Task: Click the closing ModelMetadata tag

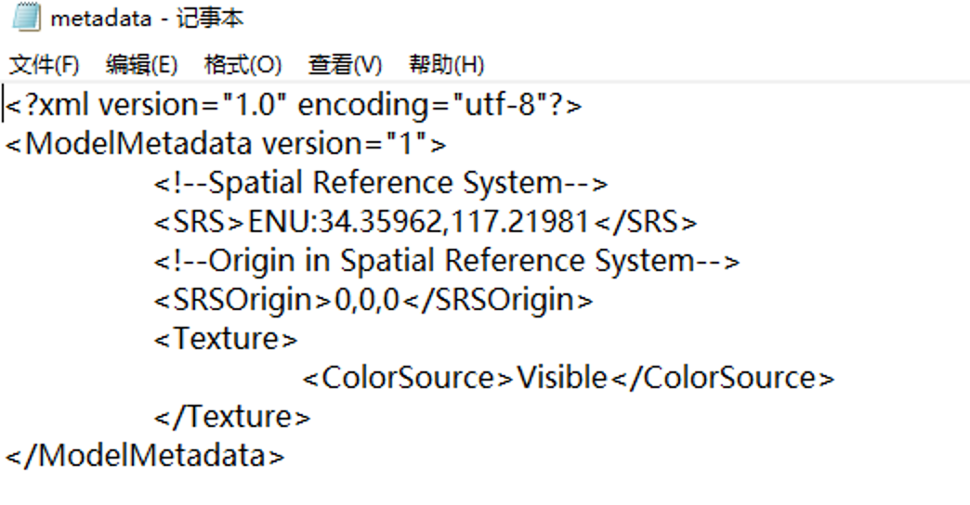Action: click(145, 456)
